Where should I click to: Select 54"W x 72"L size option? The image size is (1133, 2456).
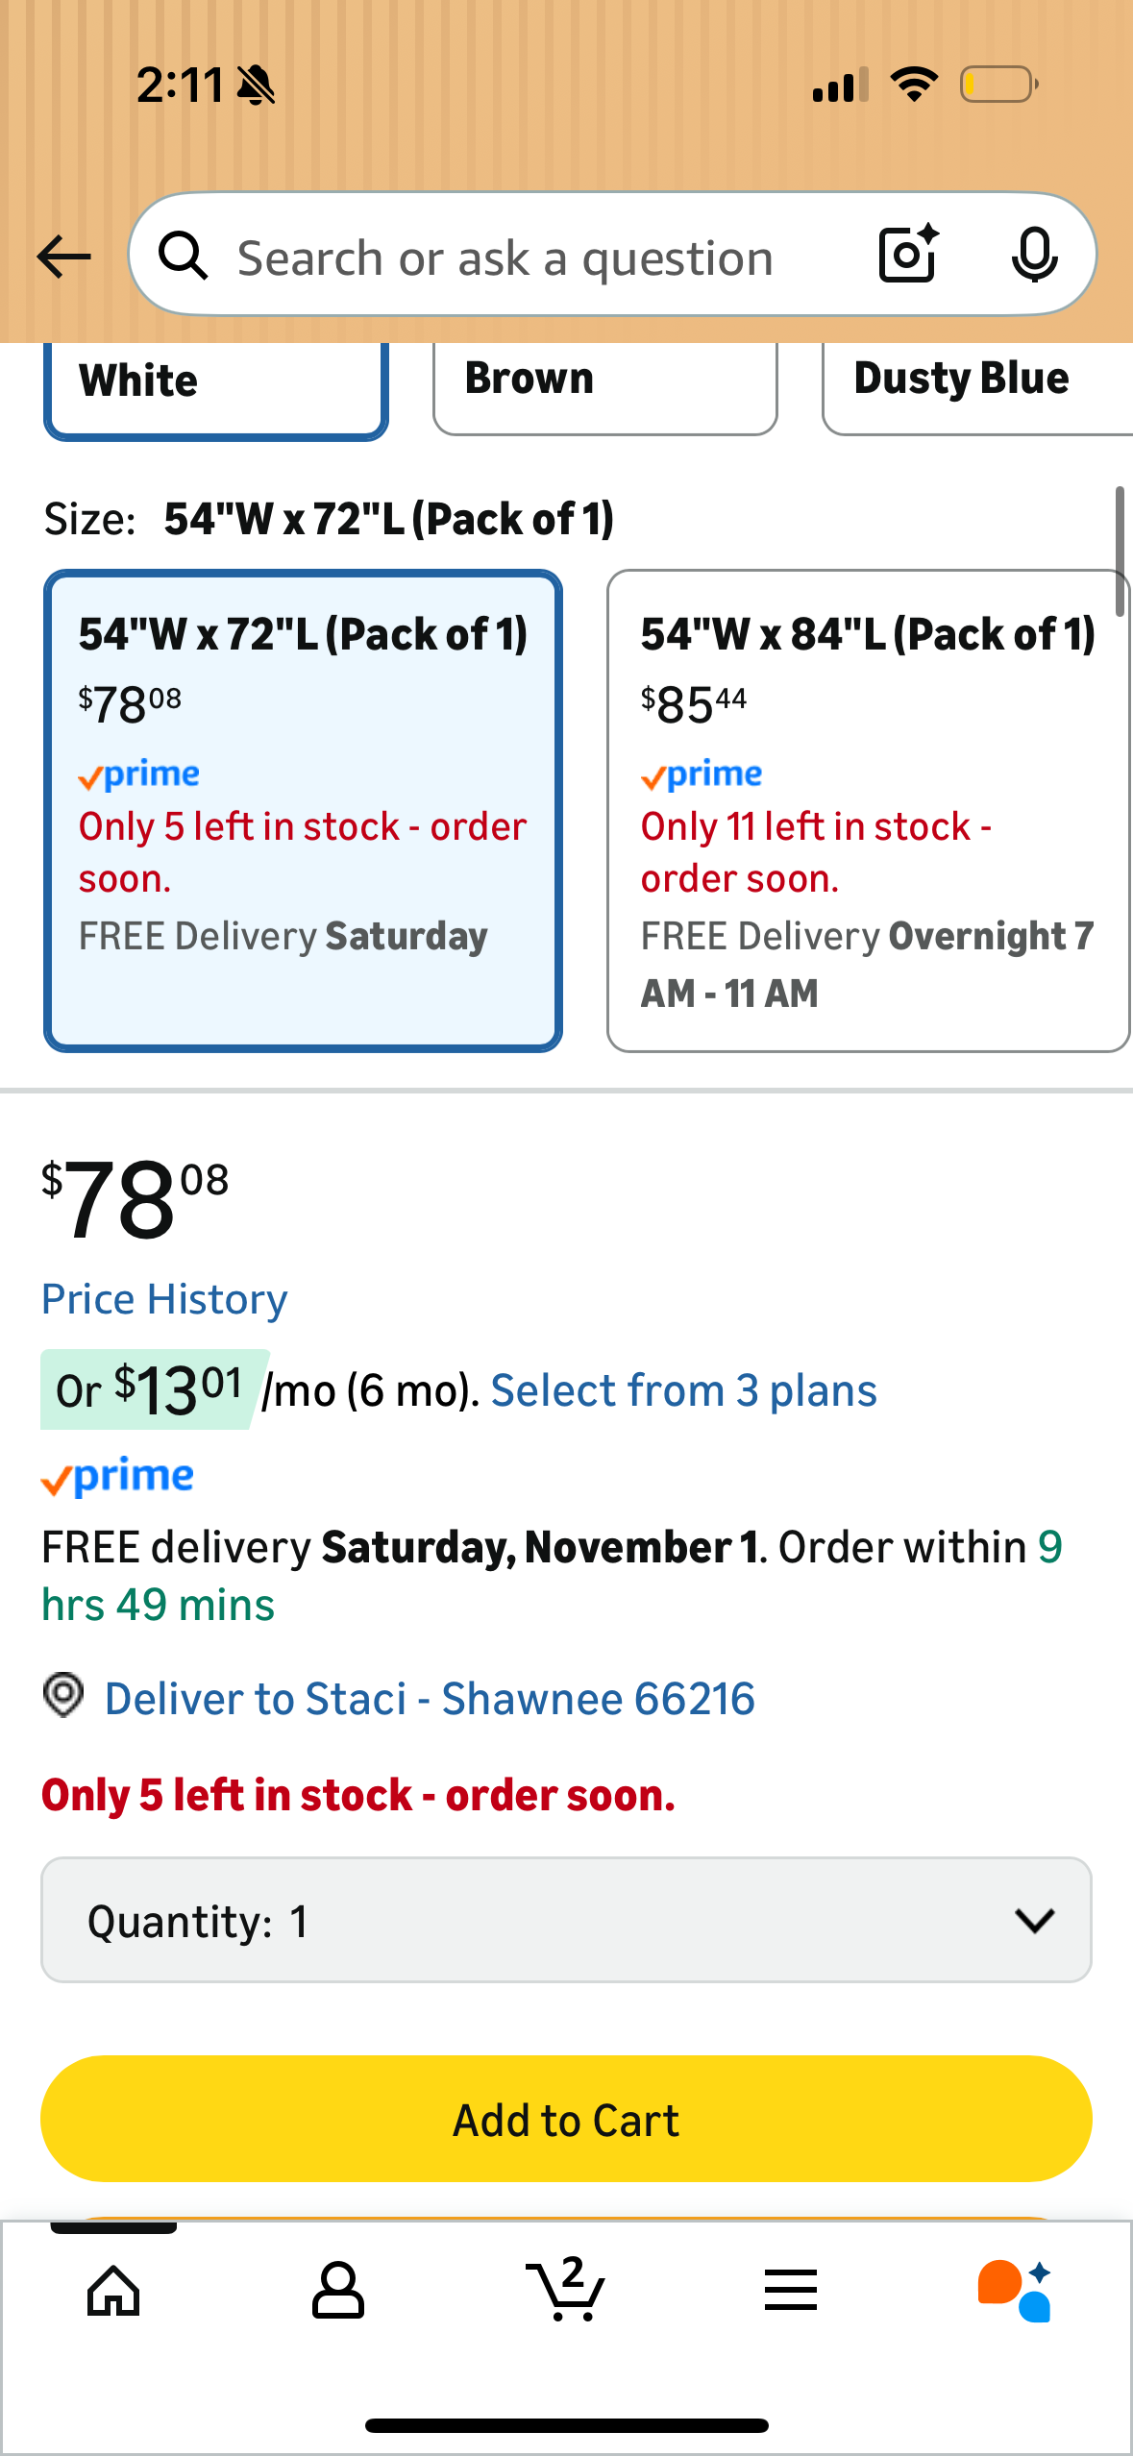(x=303, y=810)
